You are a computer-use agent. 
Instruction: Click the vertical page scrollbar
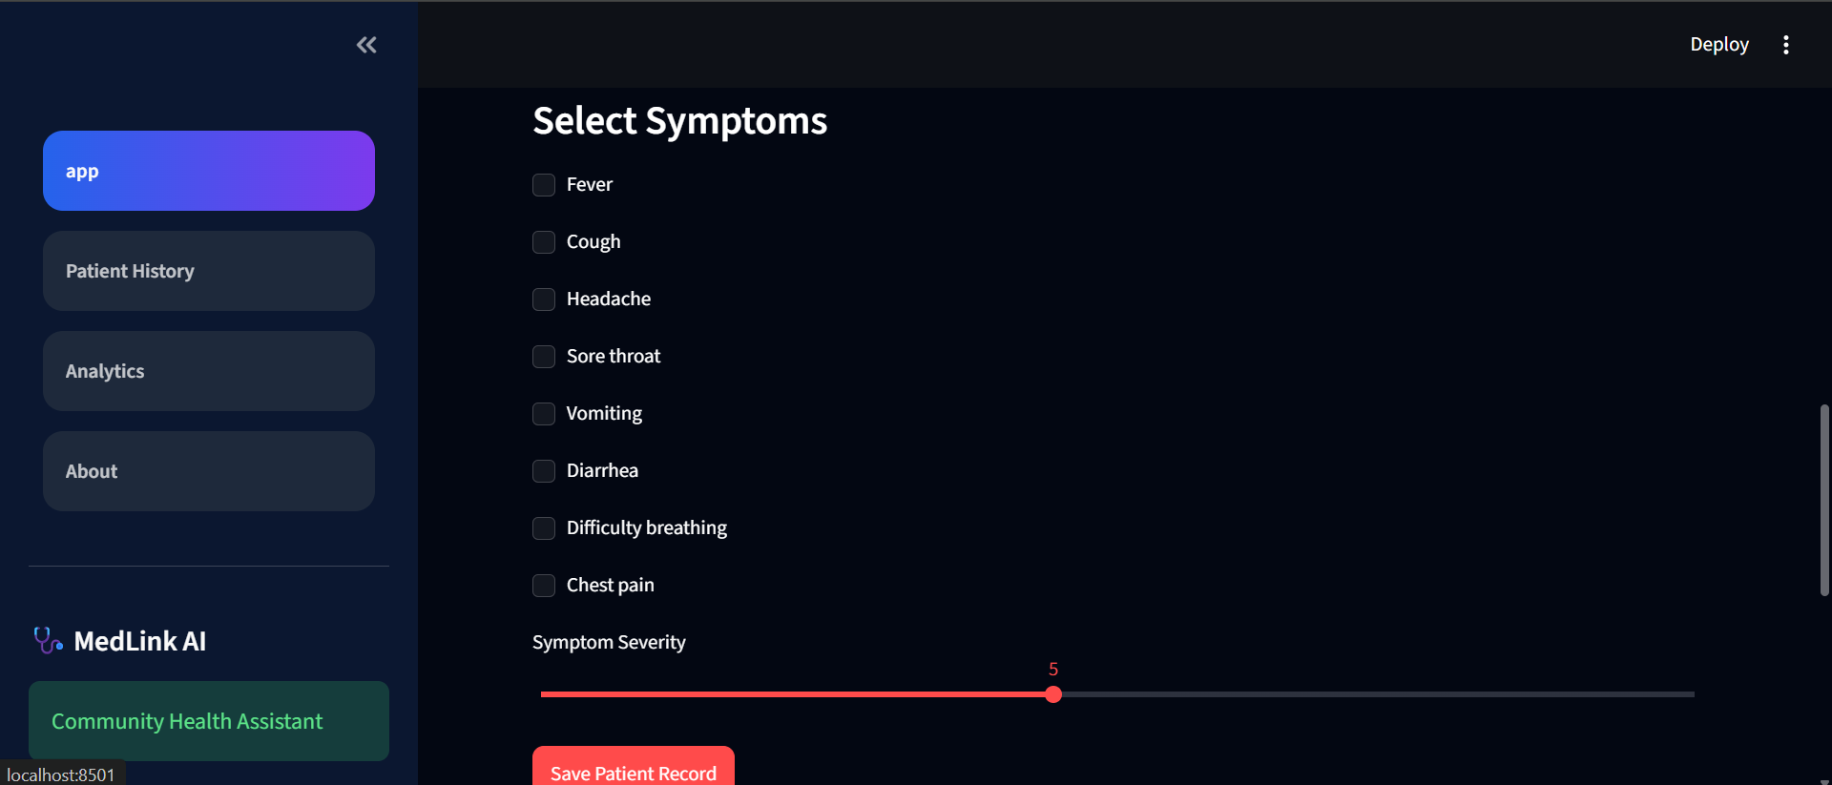click(1824, 501)
